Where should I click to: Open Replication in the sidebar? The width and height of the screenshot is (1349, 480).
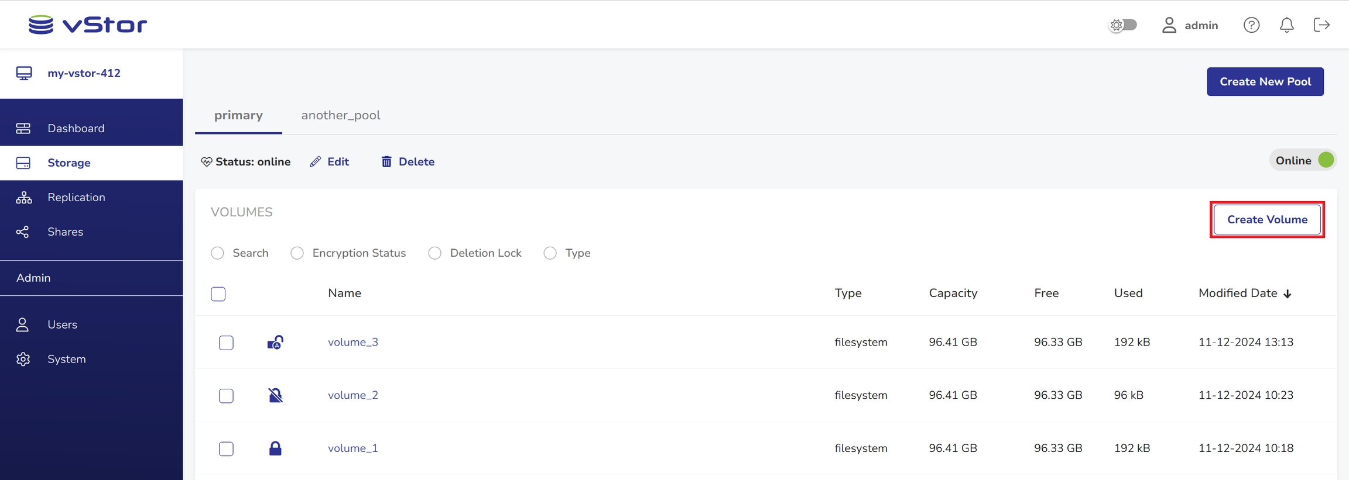[x=76, y=198]
